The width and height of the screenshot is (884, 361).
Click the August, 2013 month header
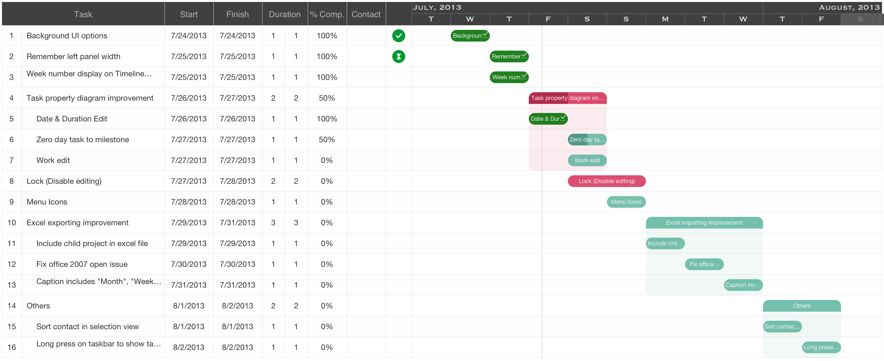click(x=849, y=7)
